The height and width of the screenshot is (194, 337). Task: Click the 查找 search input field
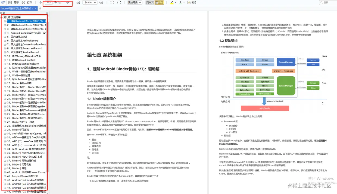(x=328, y=2)
